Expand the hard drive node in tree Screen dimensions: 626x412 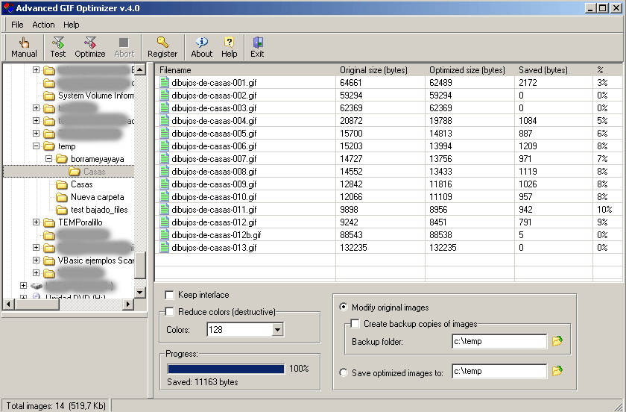pyautogui.click(x=23, y=286)
